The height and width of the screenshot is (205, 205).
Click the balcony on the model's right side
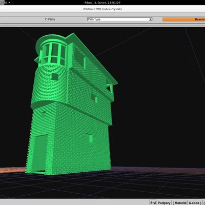pyautogui.click(x=109, y=89)
